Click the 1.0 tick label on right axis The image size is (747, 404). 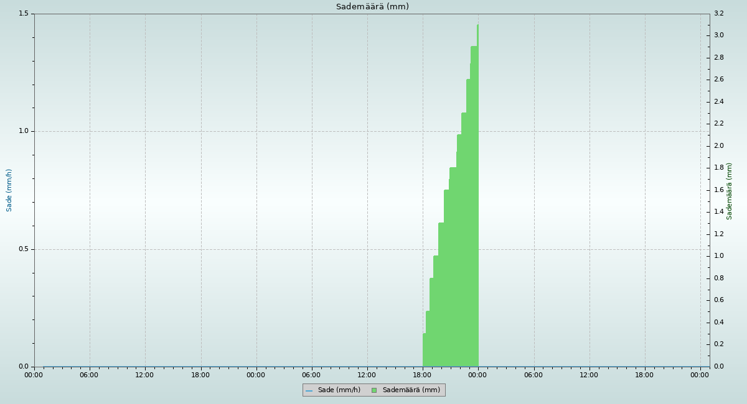(x=718, y=256)
